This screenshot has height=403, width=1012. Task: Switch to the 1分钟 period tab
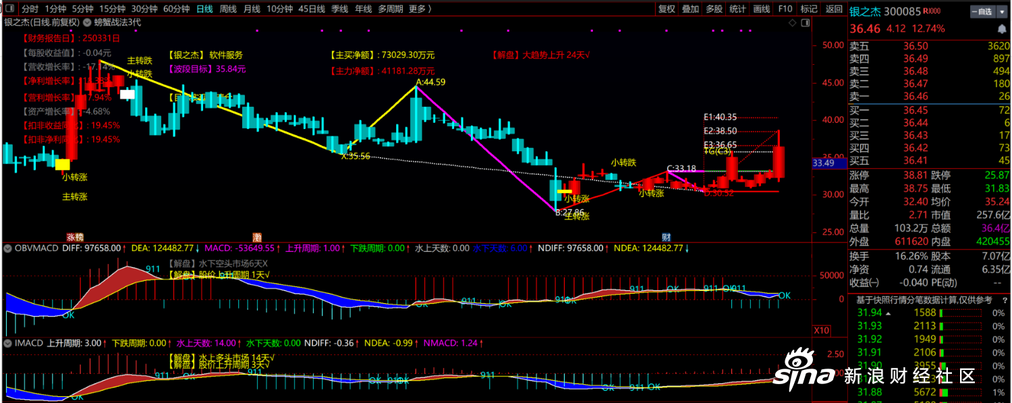(55, 9)
